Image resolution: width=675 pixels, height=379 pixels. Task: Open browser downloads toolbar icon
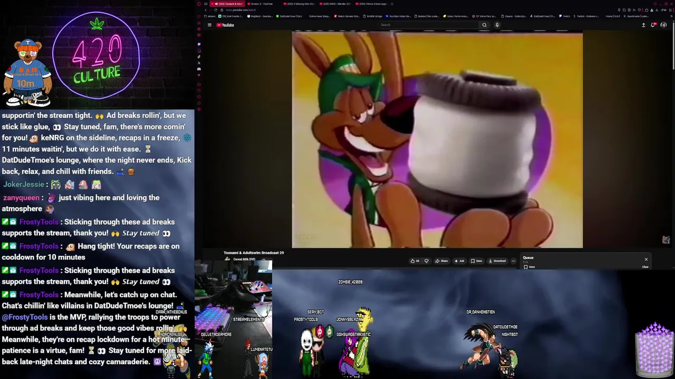pyautogui.click(x=657, y=10)
